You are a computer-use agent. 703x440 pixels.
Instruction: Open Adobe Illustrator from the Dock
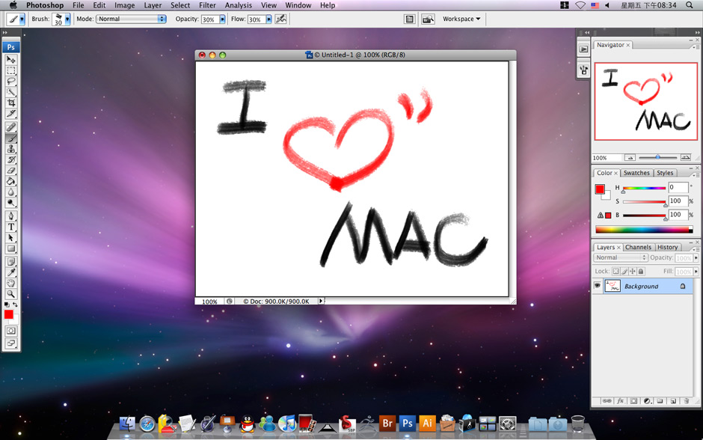(x=427, y=423)
